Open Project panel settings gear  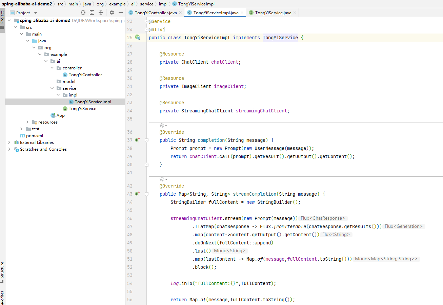[112, 13]
